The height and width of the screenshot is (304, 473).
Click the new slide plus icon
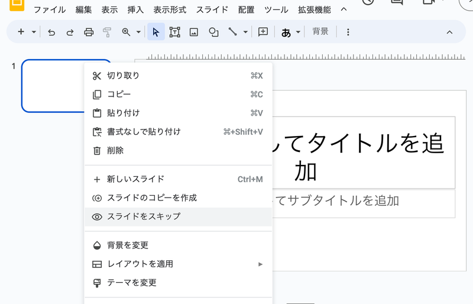point(21,32)
